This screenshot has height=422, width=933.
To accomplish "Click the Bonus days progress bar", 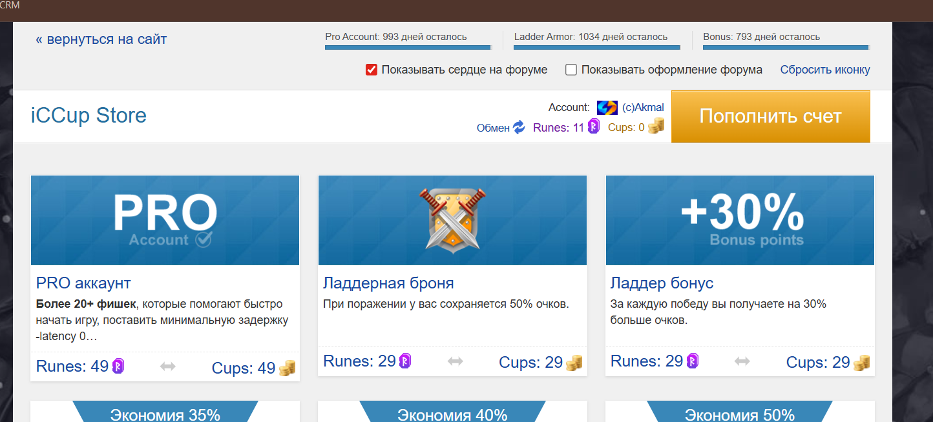I will [x=786, y=47].
